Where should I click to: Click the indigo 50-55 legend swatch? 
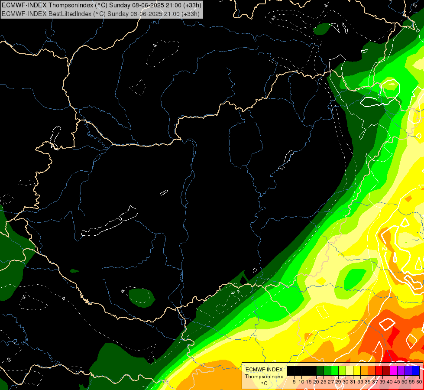click(x=408, y=371)
